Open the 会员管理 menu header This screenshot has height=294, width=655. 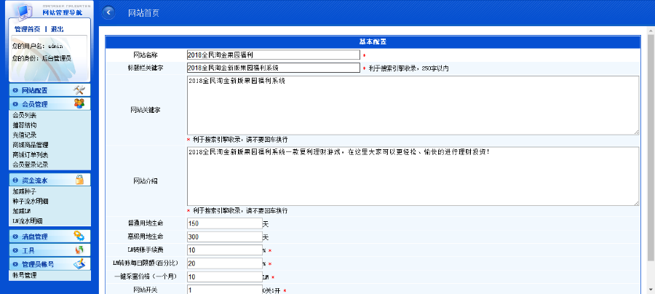[x=49, y=104]
